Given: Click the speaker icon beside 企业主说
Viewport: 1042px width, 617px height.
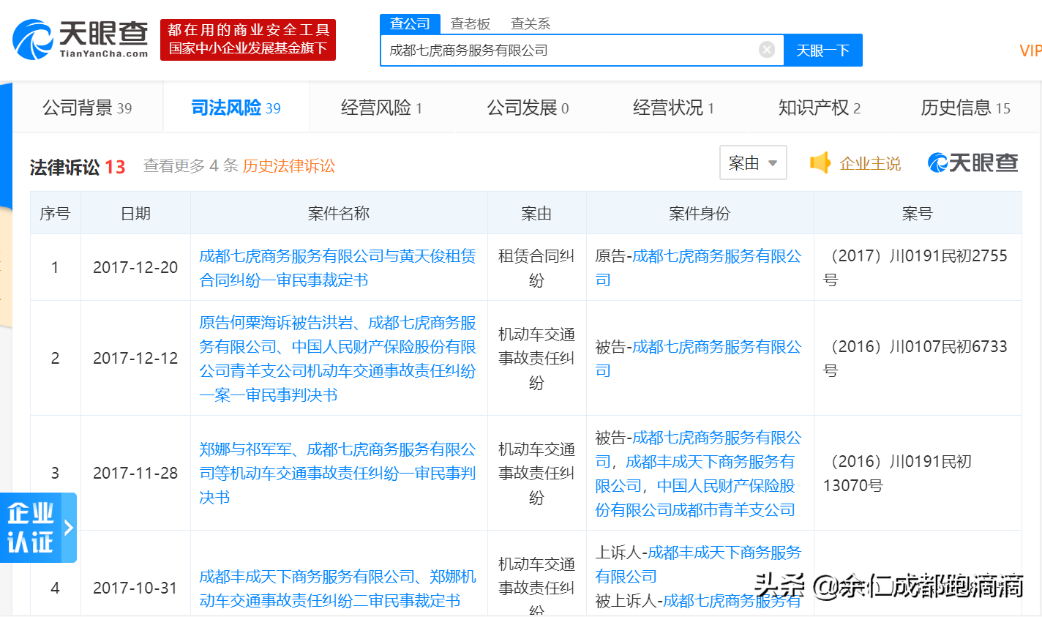Looking at the screenshot, I should pos(821,165).
